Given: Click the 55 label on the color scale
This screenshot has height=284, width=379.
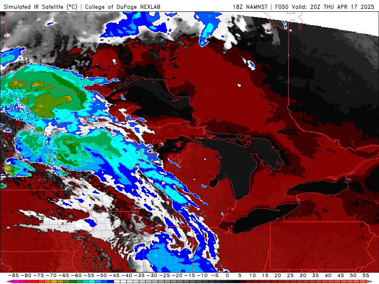Looking at the screenshot, I should click(x=366, y=275).
